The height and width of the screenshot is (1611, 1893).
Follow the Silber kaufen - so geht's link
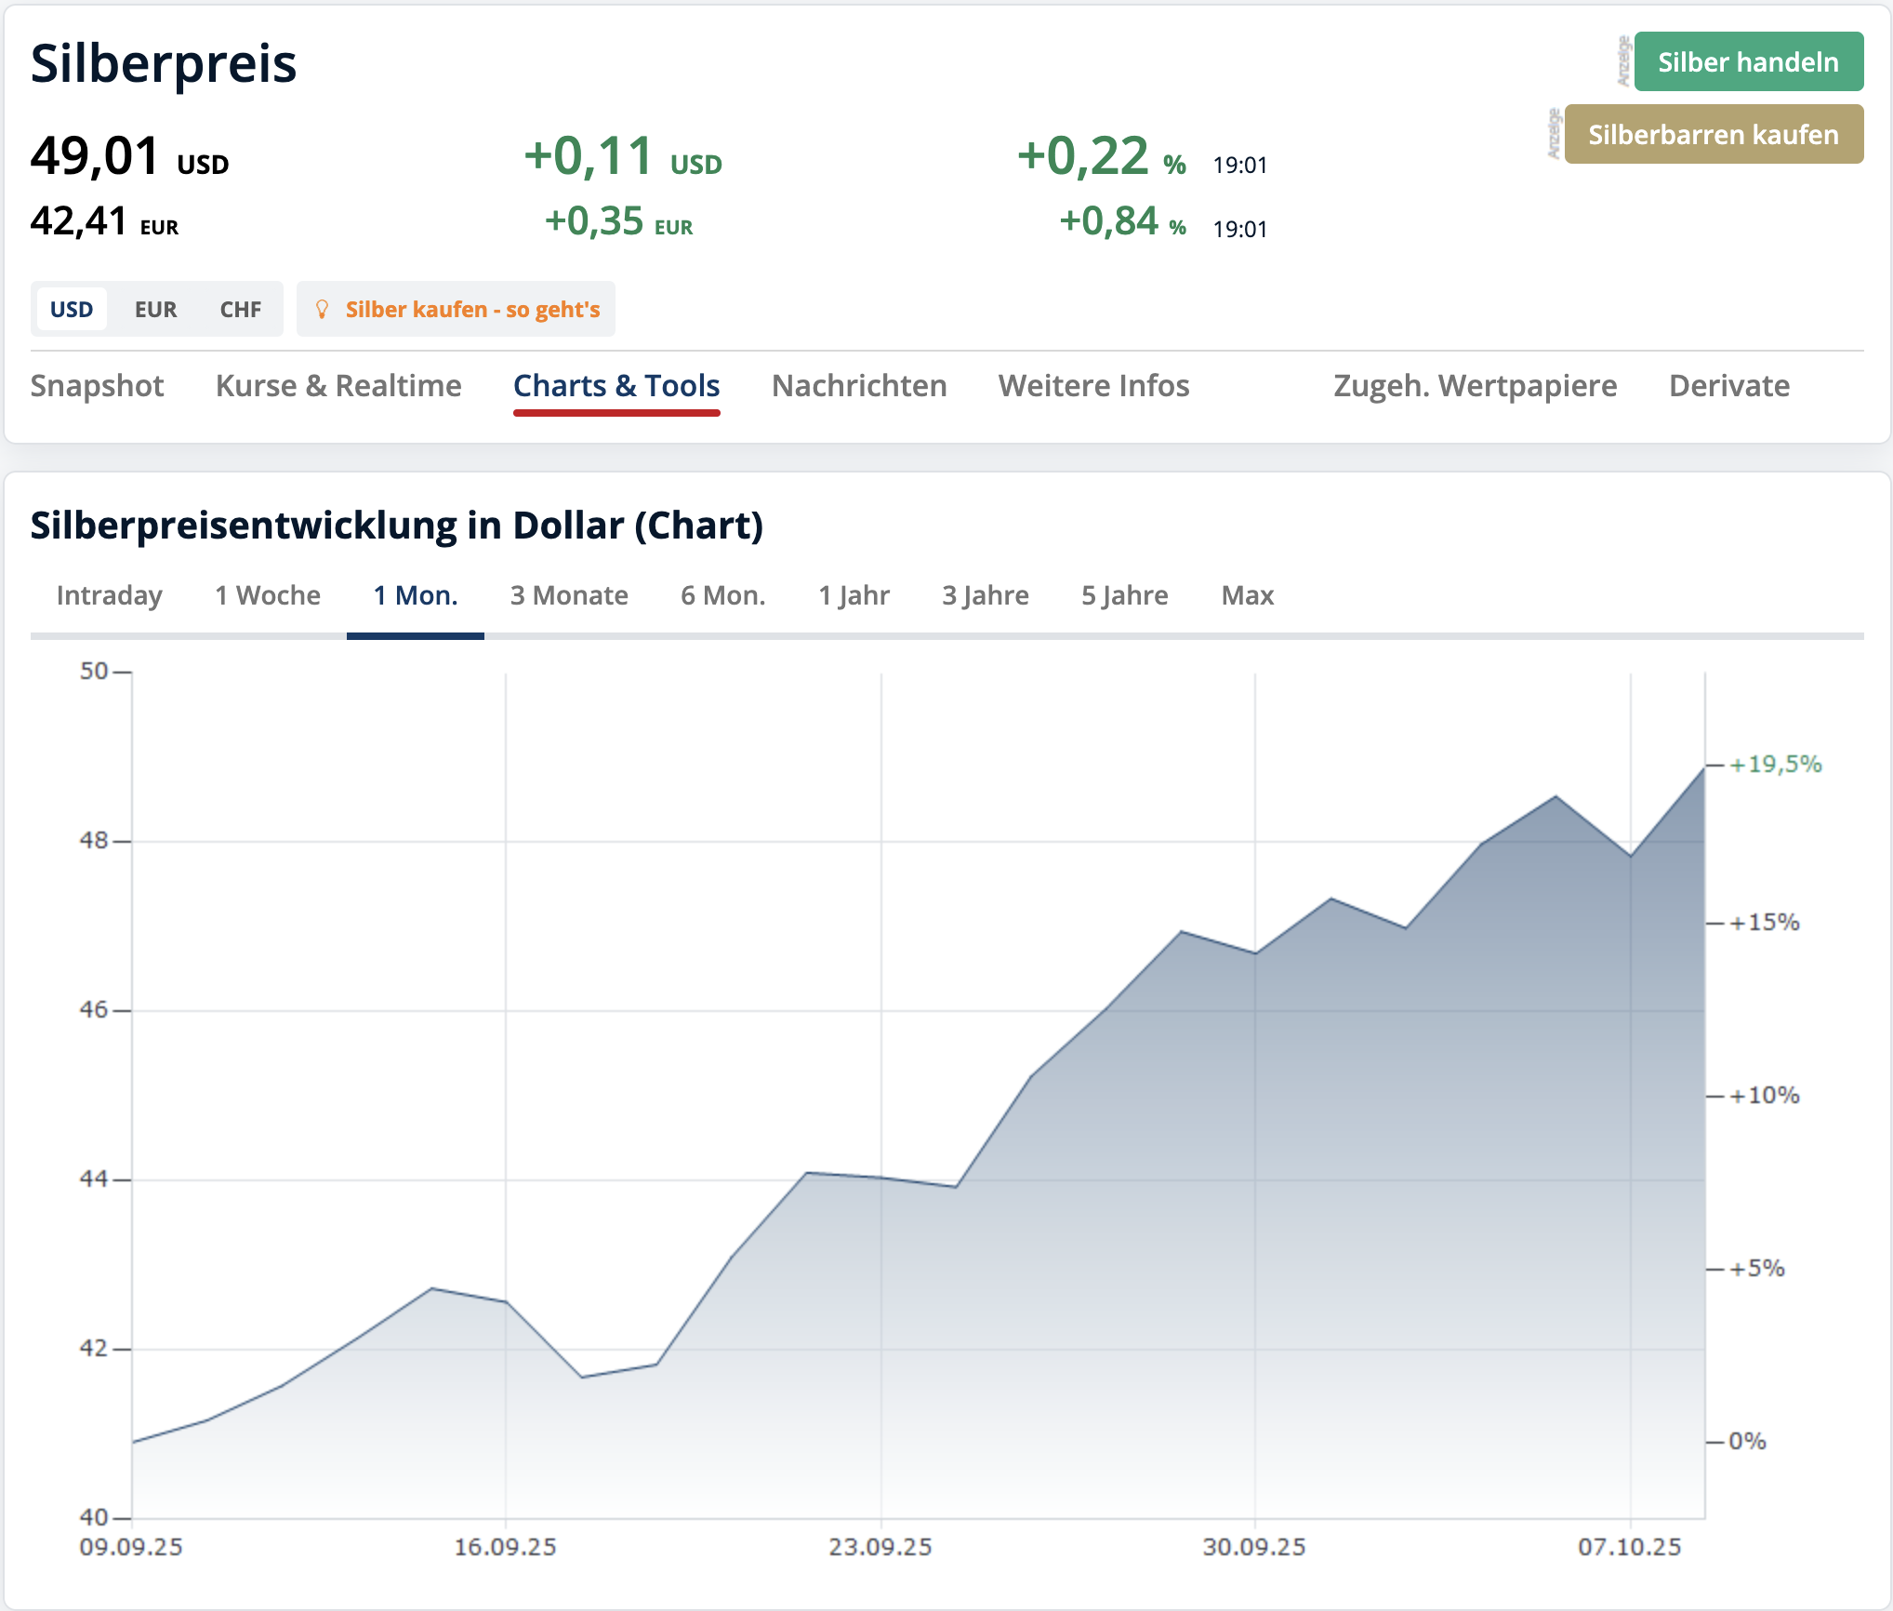click(472, 310)
